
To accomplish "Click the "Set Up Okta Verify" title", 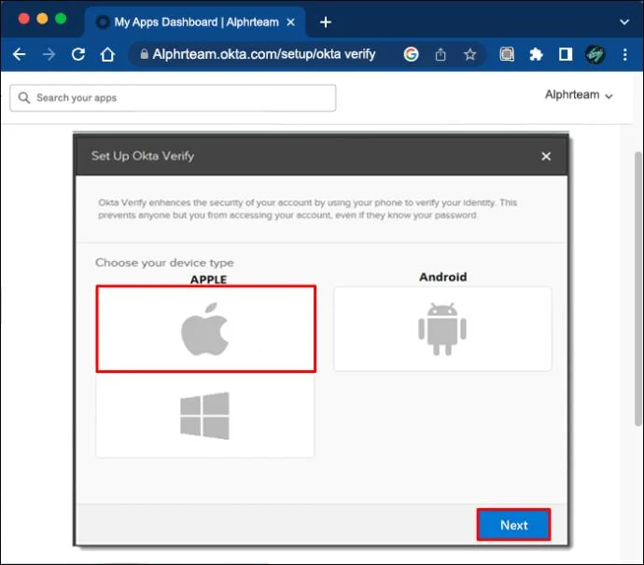I will coord(143,156).
